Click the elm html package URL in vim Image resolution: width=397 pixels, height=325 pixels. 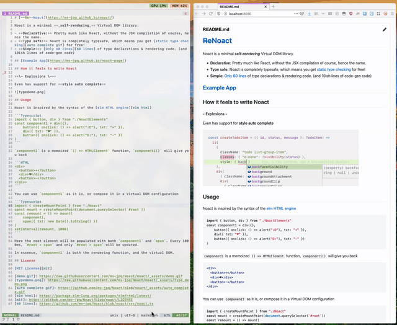point(96,296)
